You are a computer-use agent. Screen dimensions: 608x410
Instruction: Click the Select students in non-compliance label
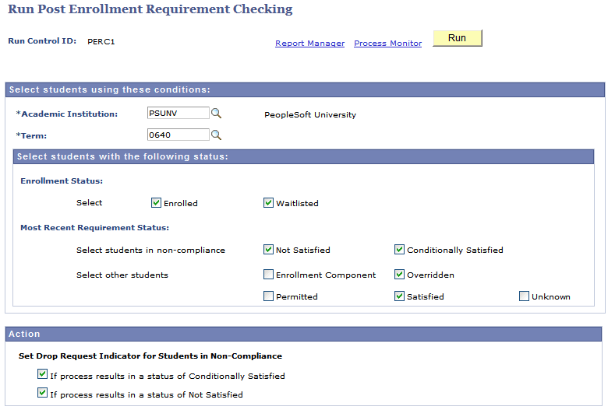click(150, 250)
